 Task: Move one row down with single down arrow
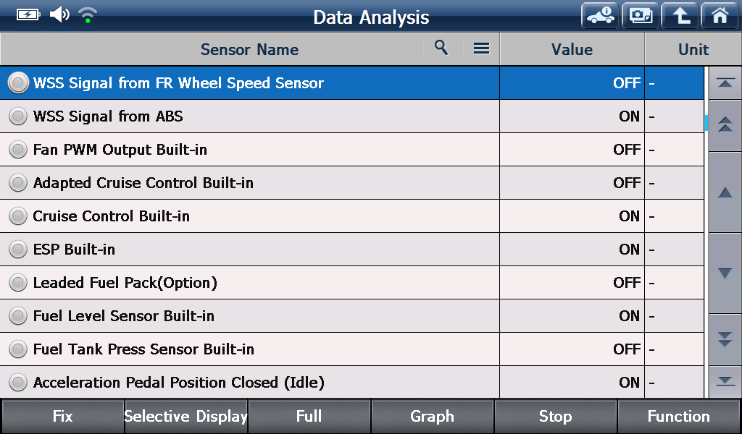(x=725, y=273)
